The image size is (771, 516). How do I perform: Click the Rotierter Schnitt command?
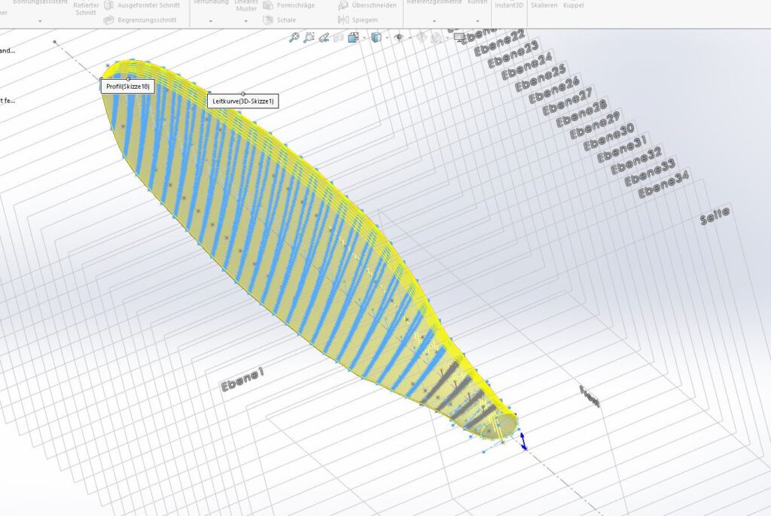pos(86,8)
